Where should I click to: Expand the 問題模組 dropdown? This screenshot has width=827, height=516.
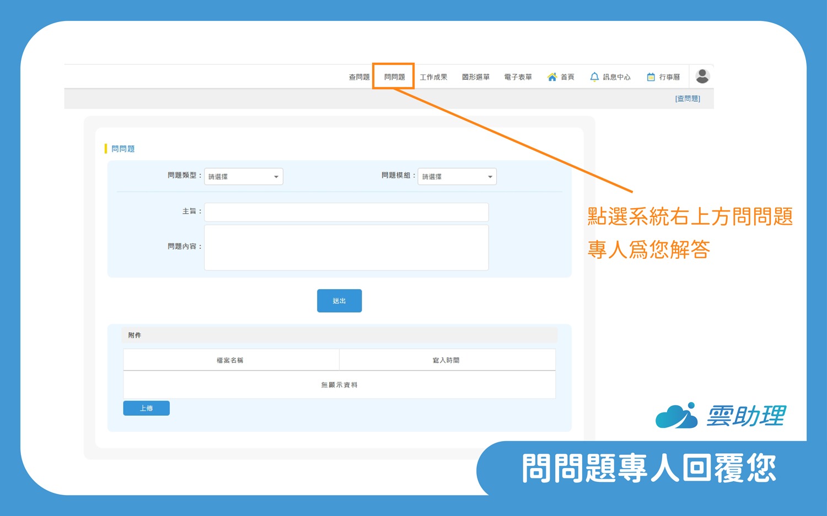click(457, 177)
